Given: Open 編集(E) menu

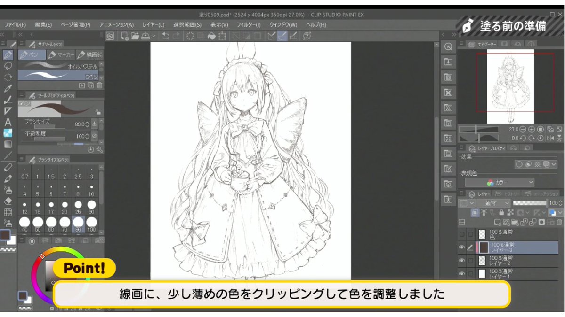Looking at the screenshot, I should [43, 24].
